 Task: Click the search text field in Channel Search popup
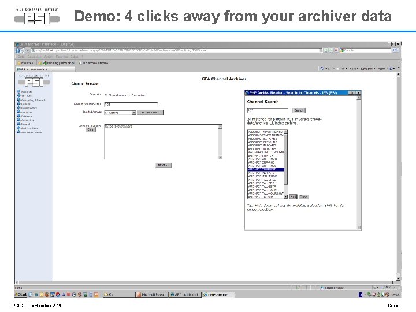point(268,110)
